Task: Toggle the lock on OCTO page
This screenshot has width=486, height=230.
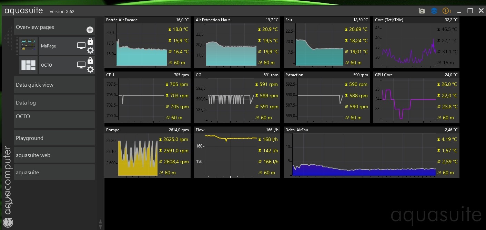Action: (90, 61)
